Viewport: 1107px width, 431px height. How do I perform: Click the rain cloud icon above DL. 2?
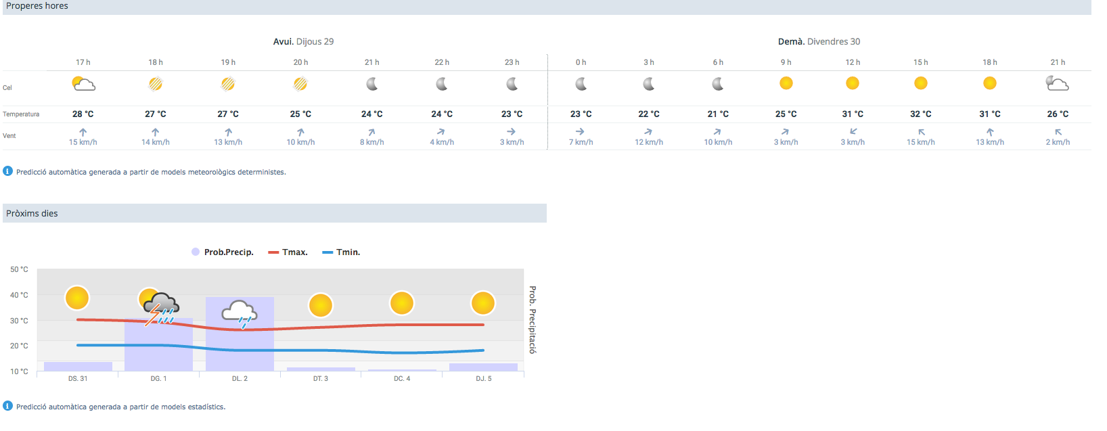[240, 313]
